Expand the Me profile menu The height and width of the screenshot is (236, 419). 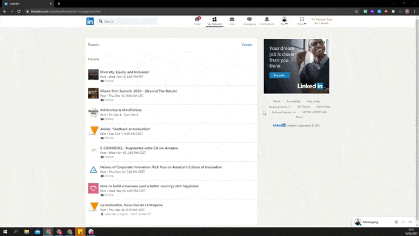284,21
